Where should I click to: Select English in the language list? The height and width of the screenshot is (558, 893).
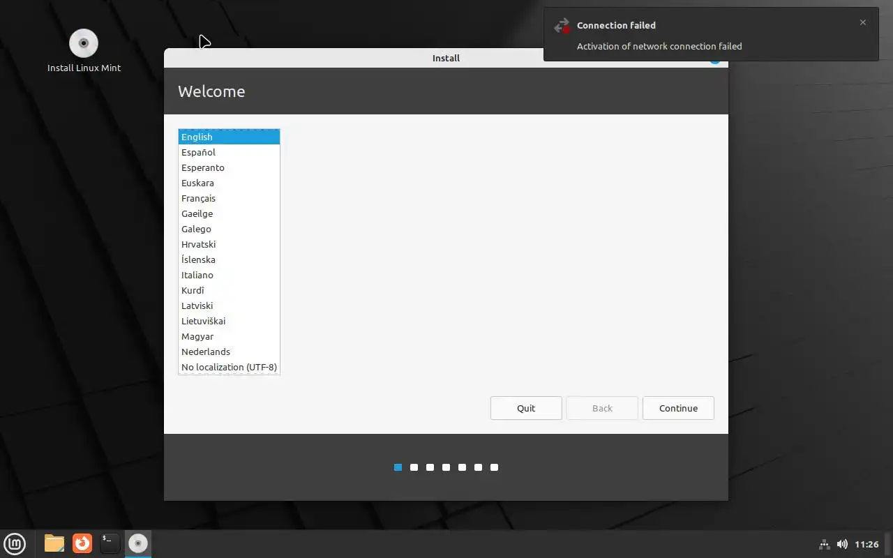click(229, 137)
